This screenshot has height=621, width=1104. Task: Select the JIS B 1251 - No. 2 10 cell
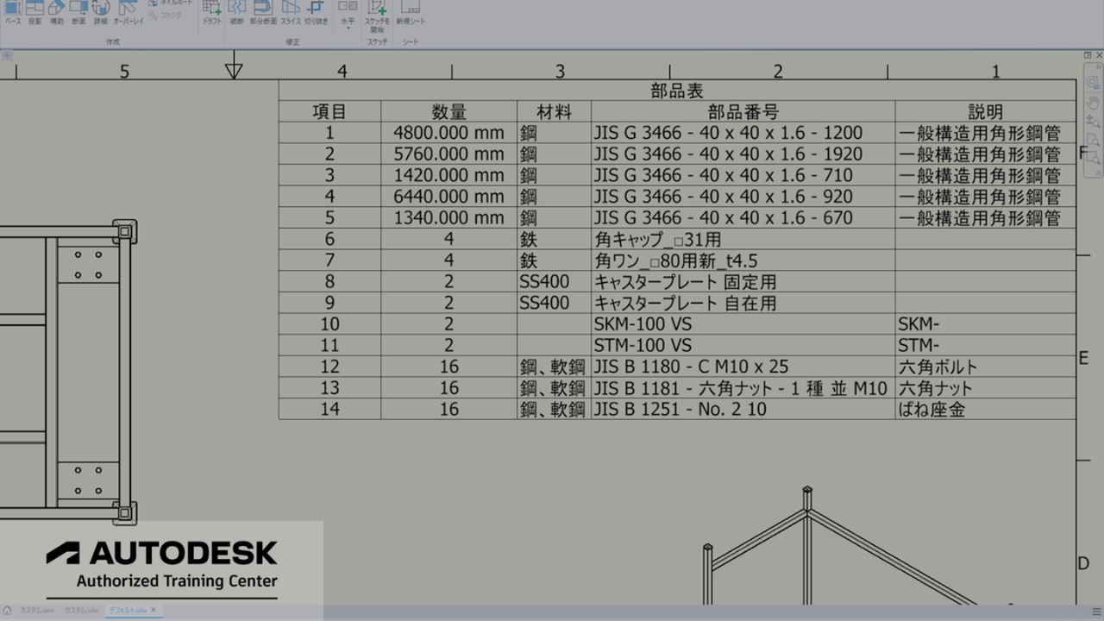(x=743, y=409)
